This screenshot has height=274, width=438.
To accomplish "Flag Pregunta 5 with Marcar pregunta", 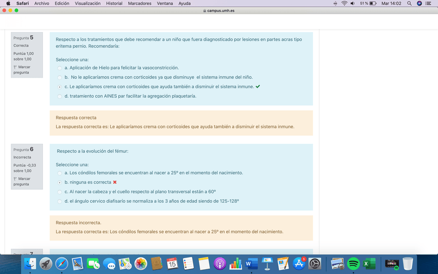I will pos(22,70).
